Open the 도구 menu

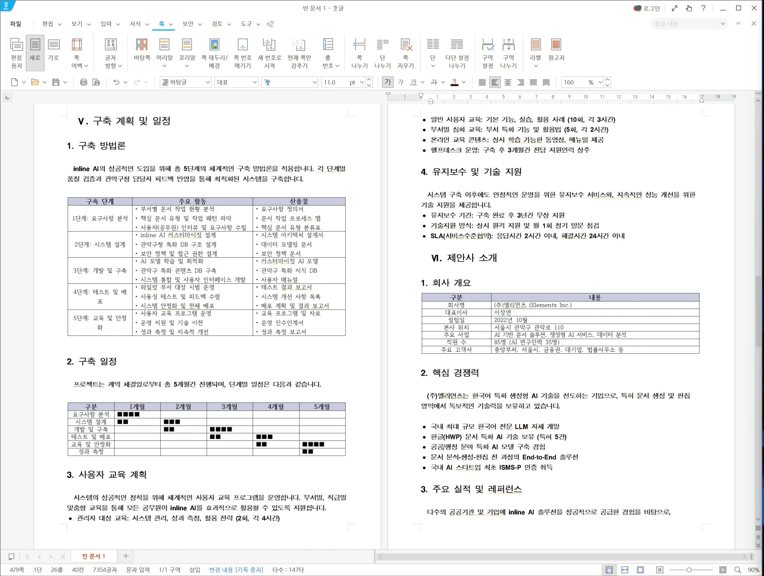247,24
